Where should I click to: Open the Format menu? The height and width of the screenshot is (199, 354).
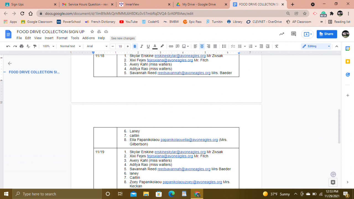click(x=62, y=38)
